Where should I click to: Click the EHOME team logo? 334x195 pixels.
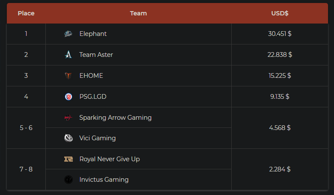coord(69,76)
